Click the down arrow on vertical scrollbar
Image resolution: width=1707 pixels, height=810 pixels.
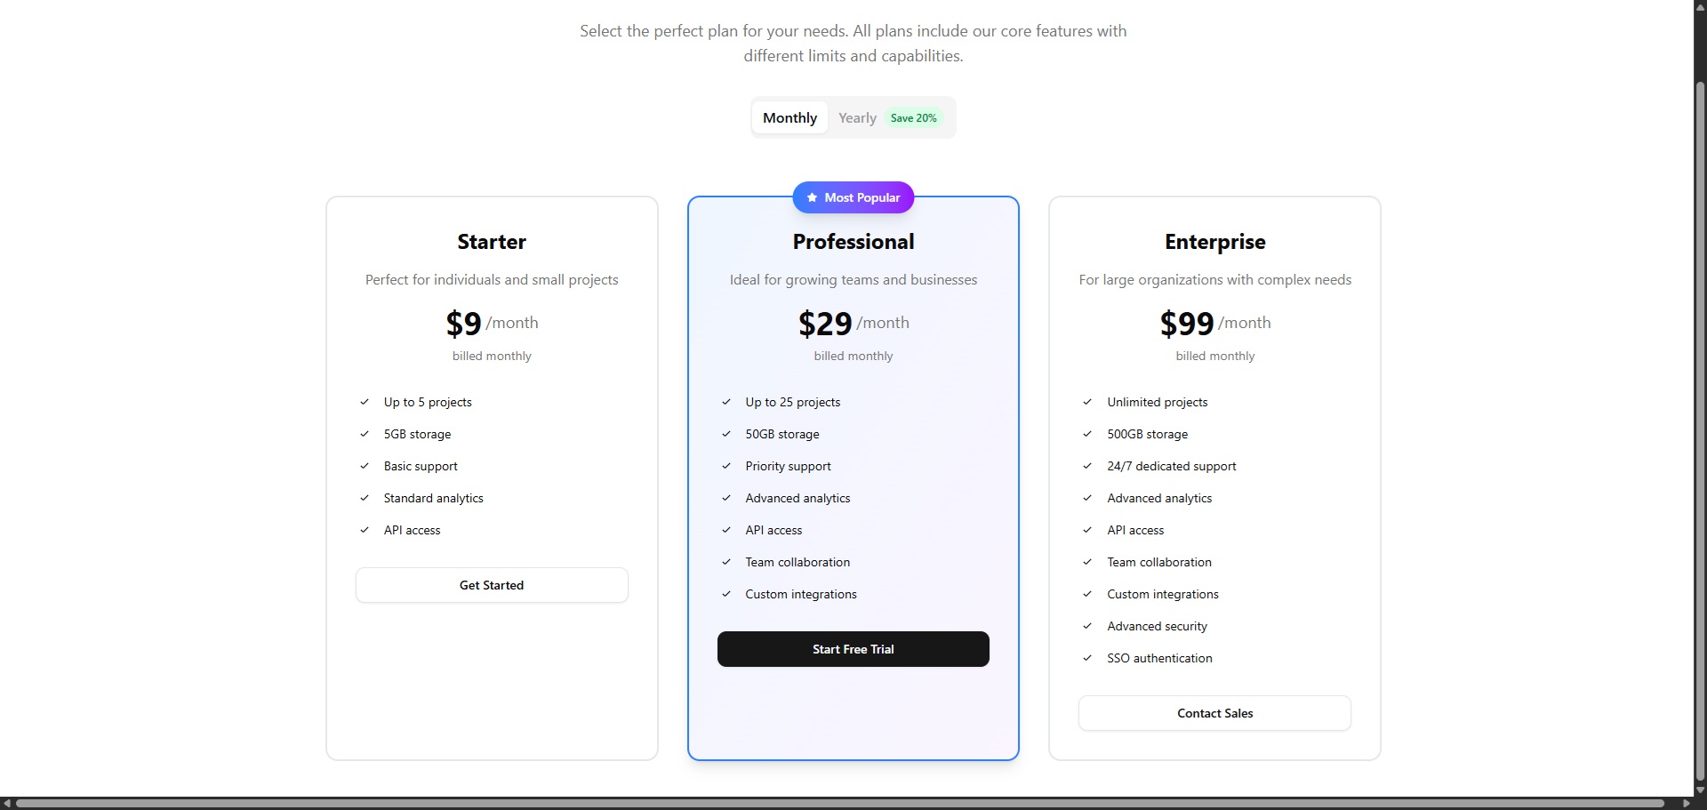(1699, 790)
